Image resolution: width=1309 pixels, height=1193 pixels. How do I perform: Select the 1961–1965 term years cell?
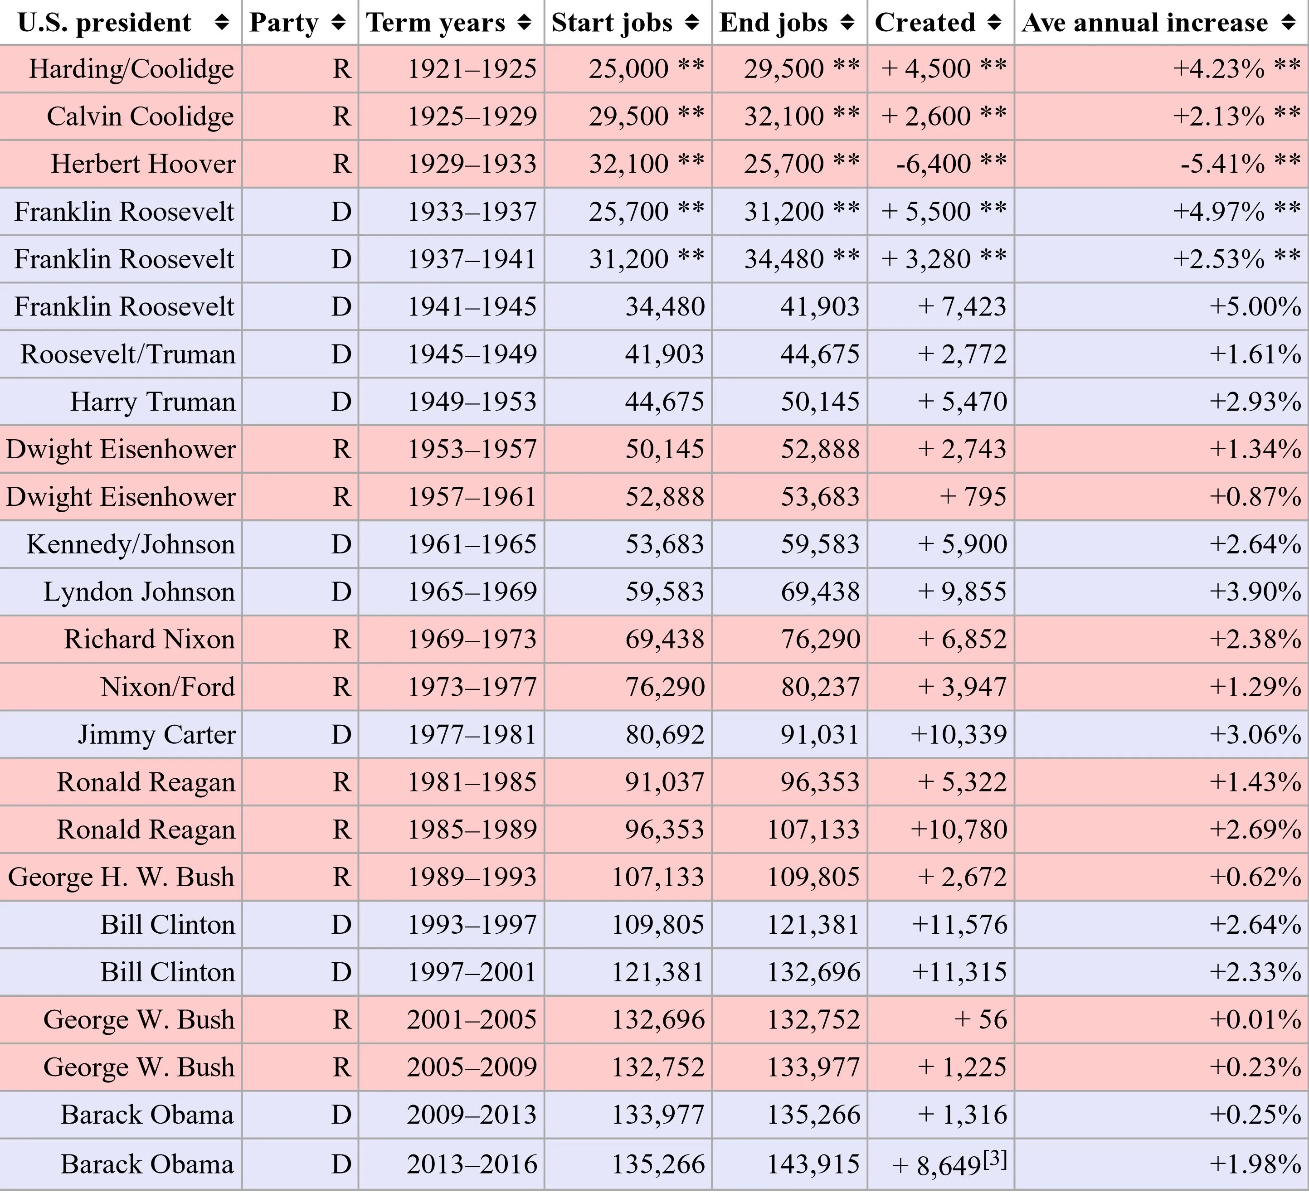click(x=472, y=544)
